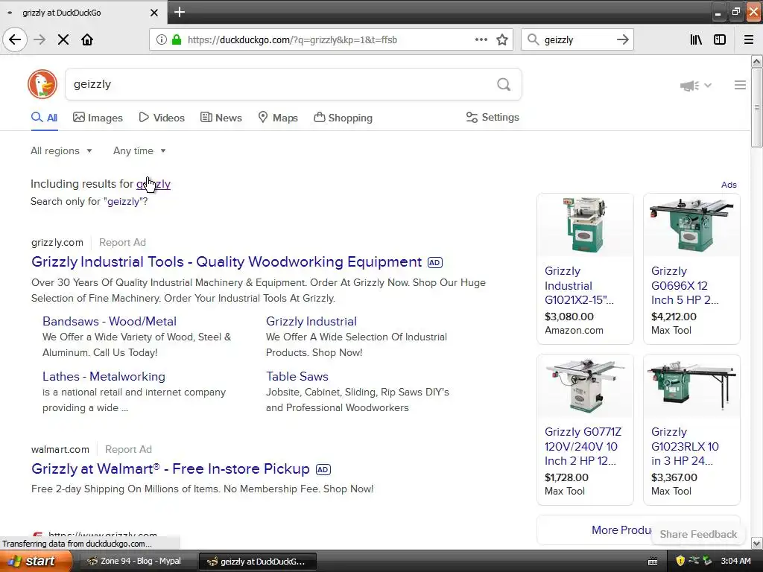Stop page loading with the X button
Viewport: 763px width, 572px height.
tap(63, 40)
